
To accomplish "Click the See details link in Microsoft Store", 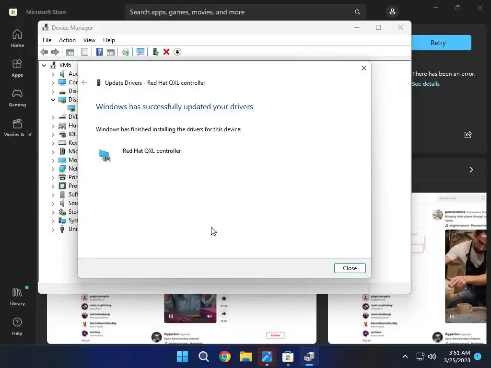I will (x=426, y=84).
